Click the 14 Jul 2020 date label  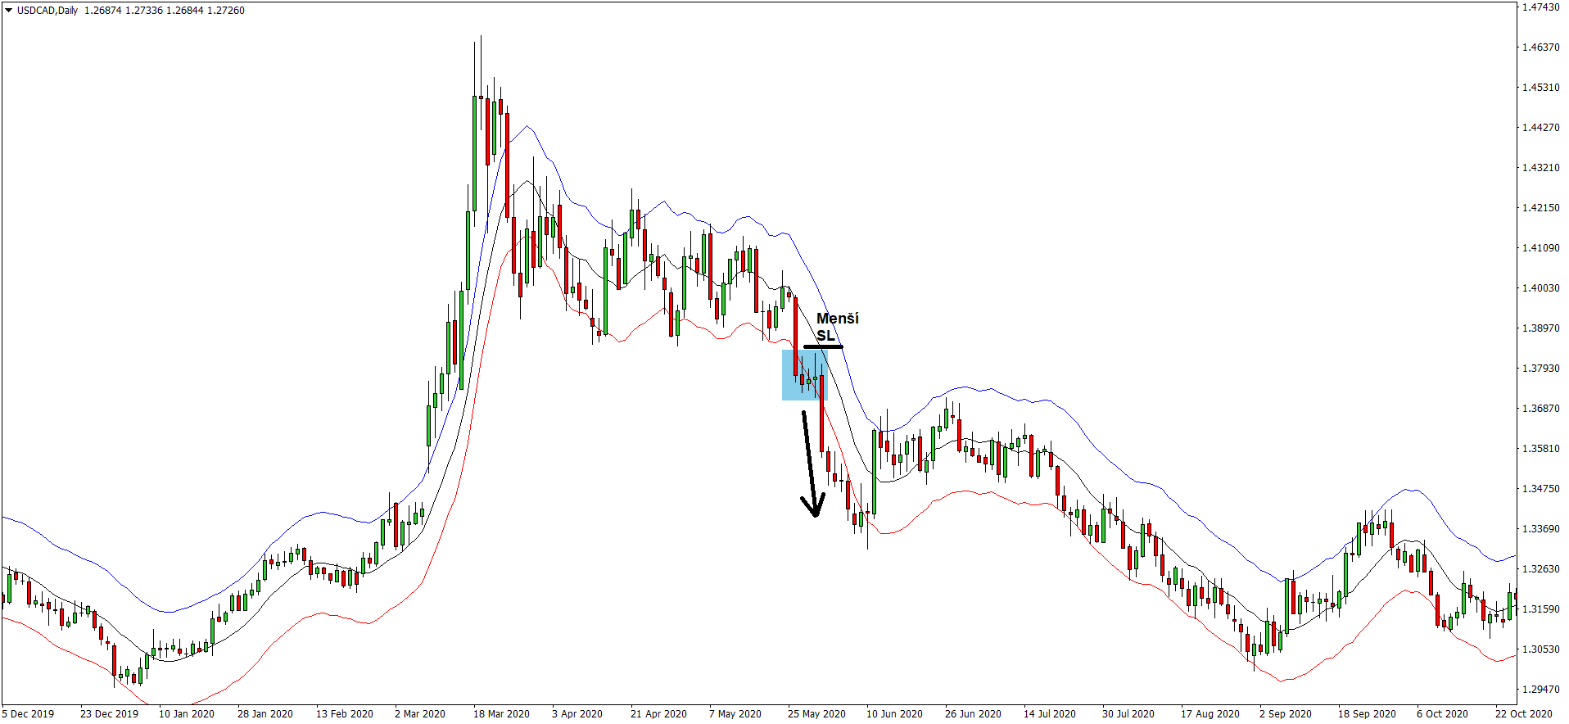click(x=1049, y=714)
